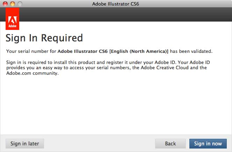This screenshot has height=152, width=232.
Task: Minimize the window using yellow button
Action: [x=13, y=4]
